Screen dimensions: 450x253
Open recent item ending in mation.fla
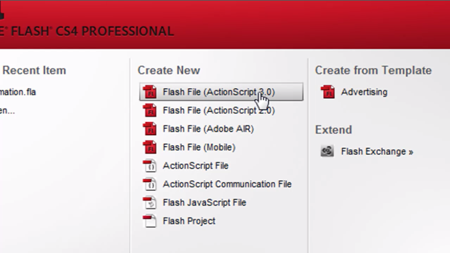[18, 92]
